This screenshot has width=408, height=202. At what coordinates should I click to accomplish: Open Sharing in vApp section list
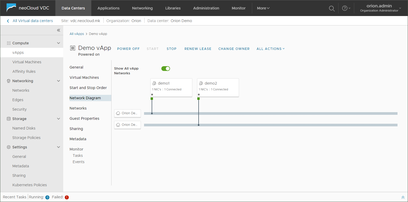click(76, 129)
